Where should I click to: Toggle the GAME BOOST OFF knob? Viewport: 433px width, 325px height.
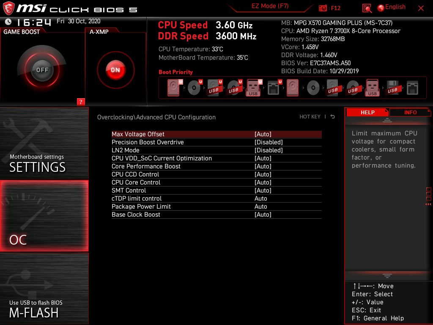[42, 70]
